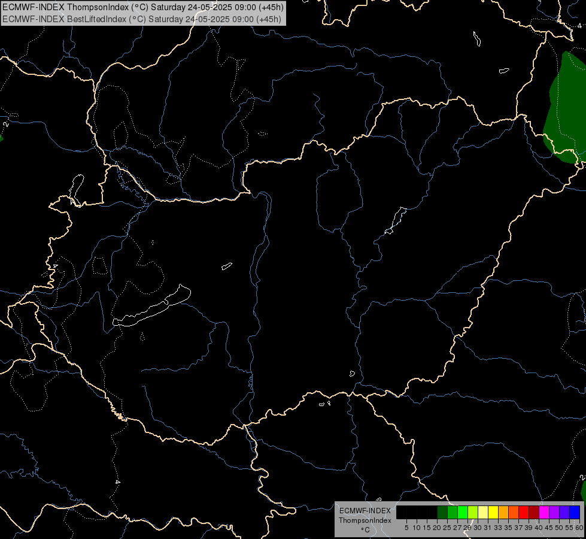The image size is (586, 539).
Task: Click the legend tick value '20'
Action: [437, 528]
